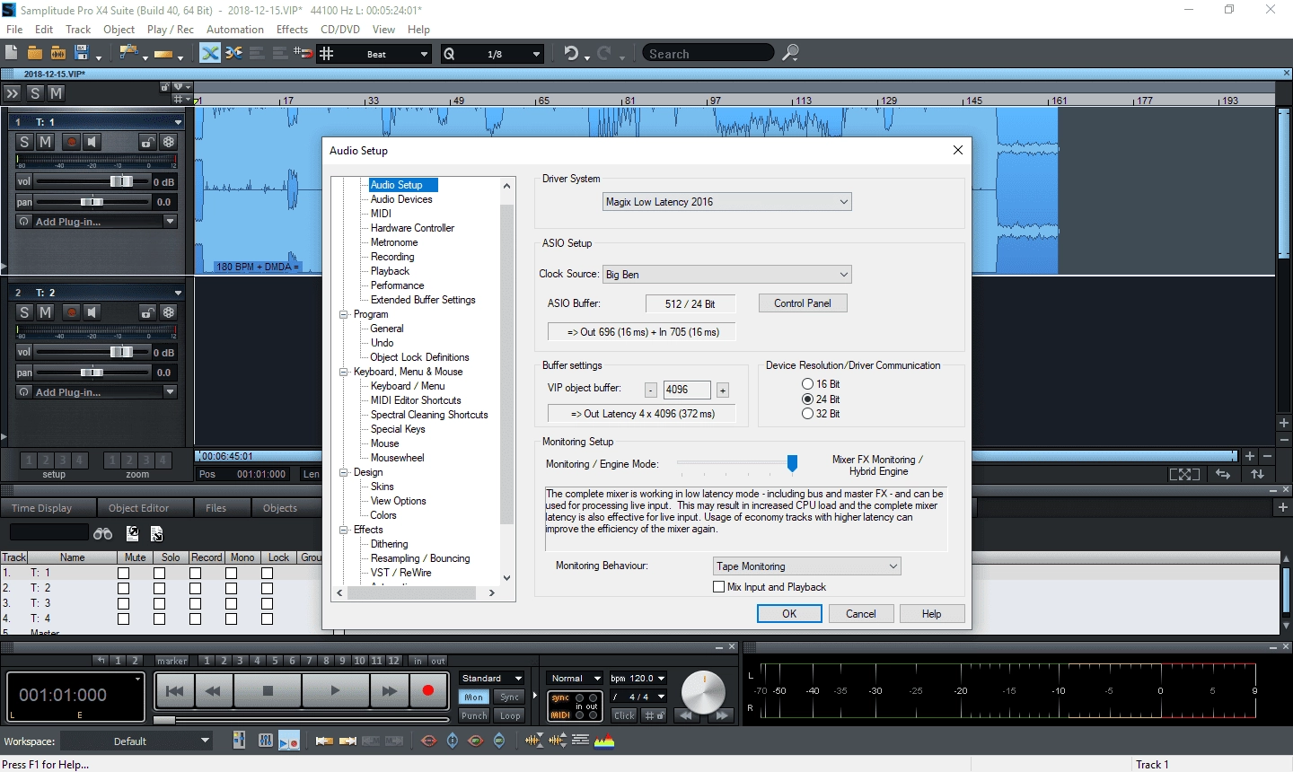Toggle the Loop button in transport
Image resolution: width=1293 pixels, height=772 pixels.
[510, 715]
